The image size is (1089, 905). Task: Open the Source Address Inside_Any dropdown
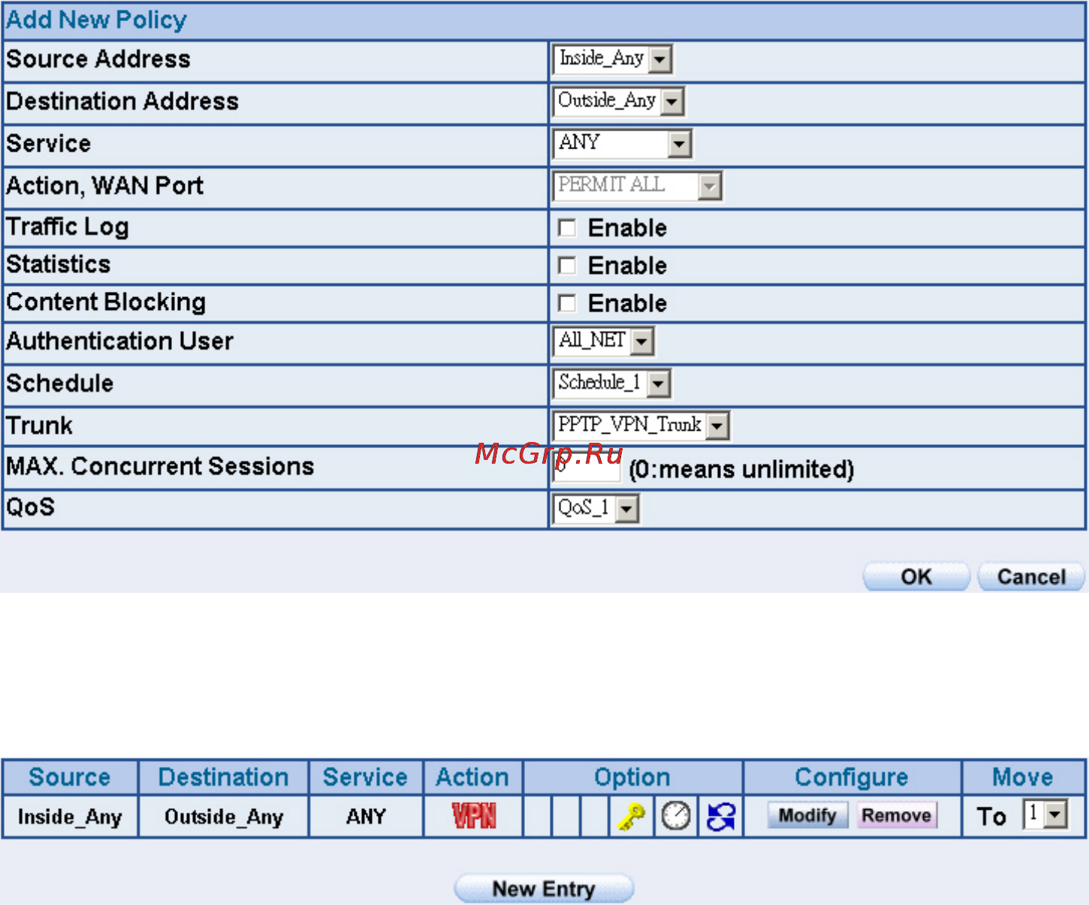pos(612,59)
